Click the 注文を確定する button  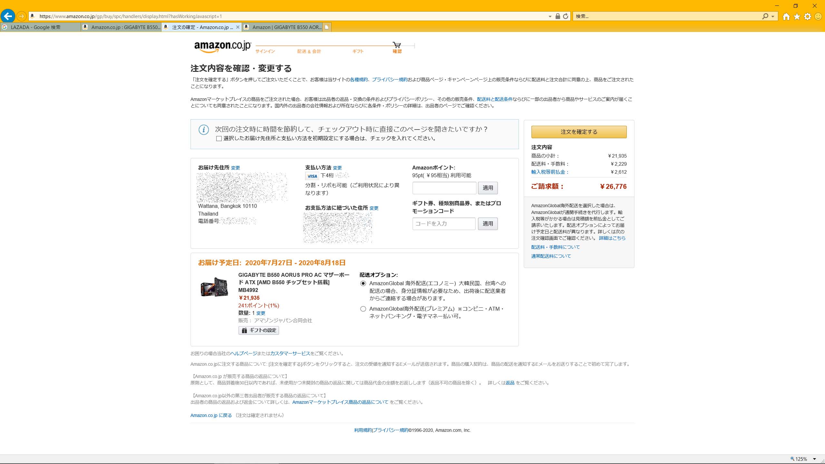579,132
